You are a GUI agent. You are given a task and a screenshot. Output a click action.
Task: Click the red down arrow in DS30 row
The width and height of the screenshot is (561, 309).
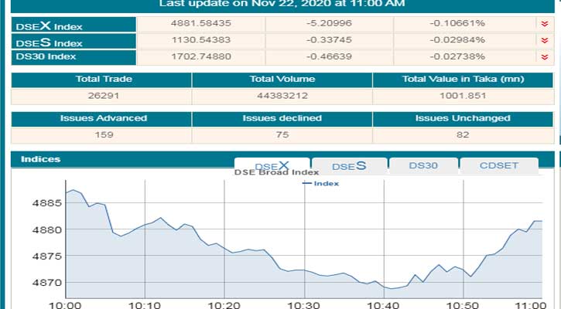tap(546, 57)
